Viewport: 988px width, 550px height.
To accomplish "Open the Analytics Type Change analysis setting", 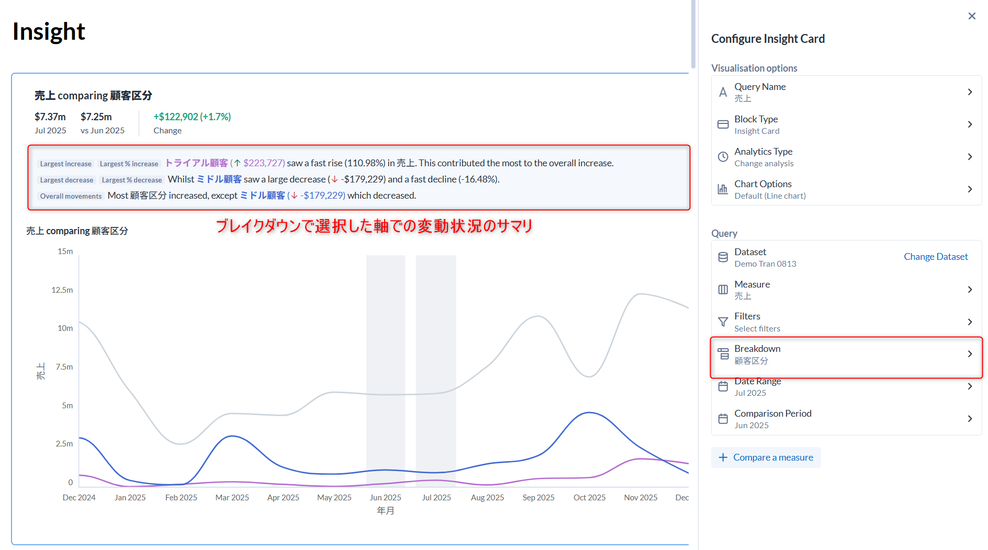I will click(x=846, y=157).
